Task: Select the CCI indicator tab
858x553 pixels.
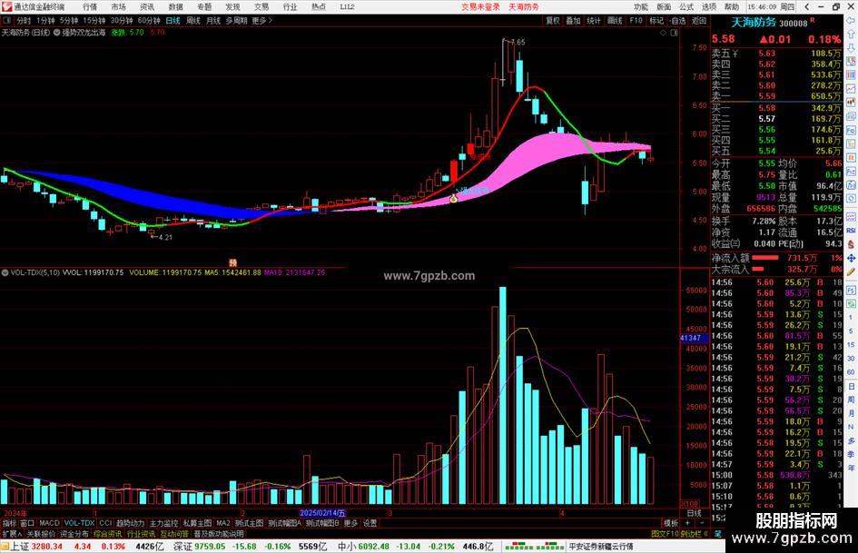Action: 105,523
